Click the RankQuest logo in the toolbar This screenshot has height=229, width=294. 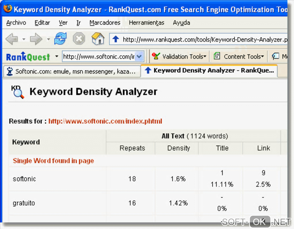[x=28, y=57]
